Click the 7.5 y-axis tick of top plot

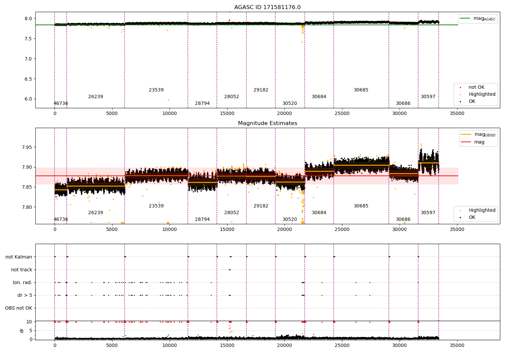29,39
